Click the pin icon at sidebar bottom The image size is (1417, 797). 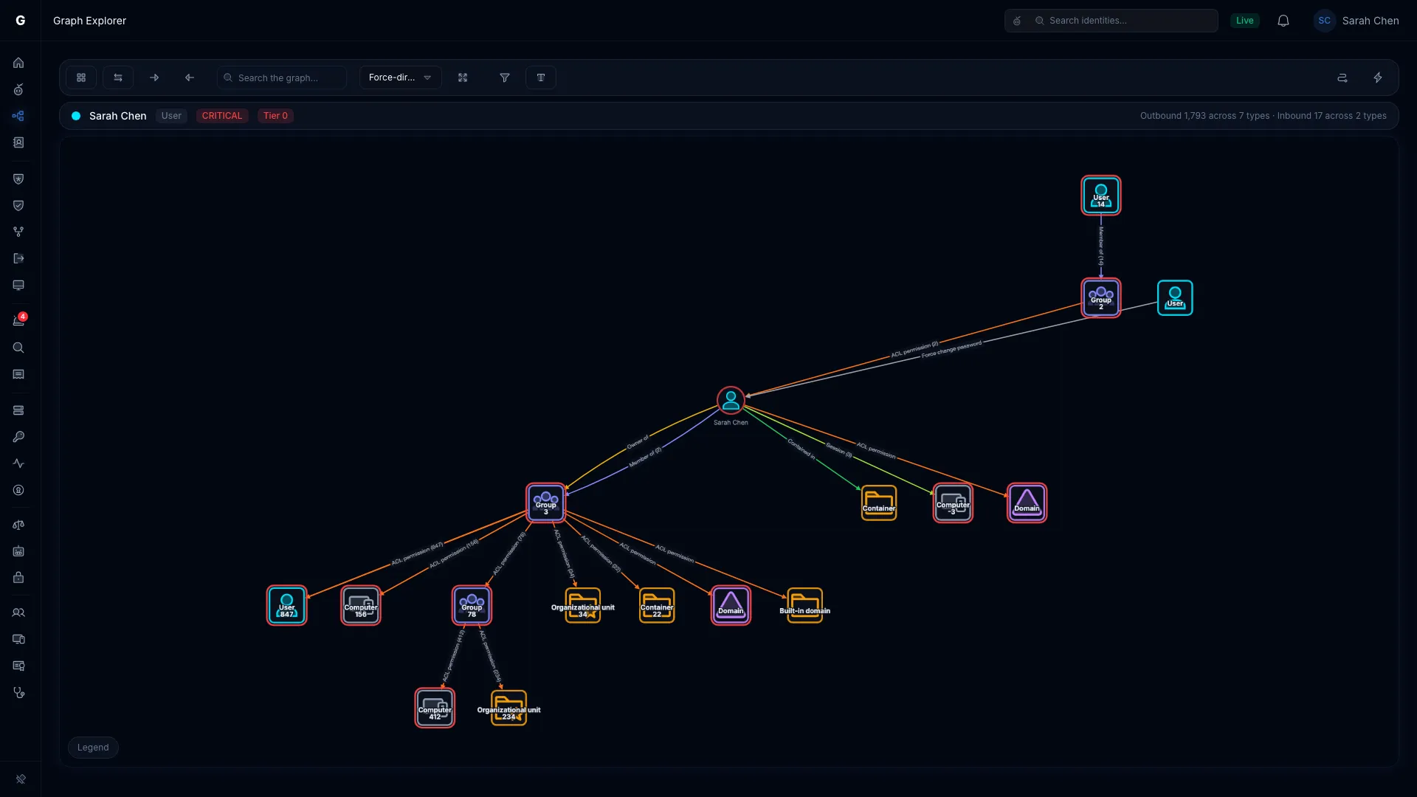21,779
